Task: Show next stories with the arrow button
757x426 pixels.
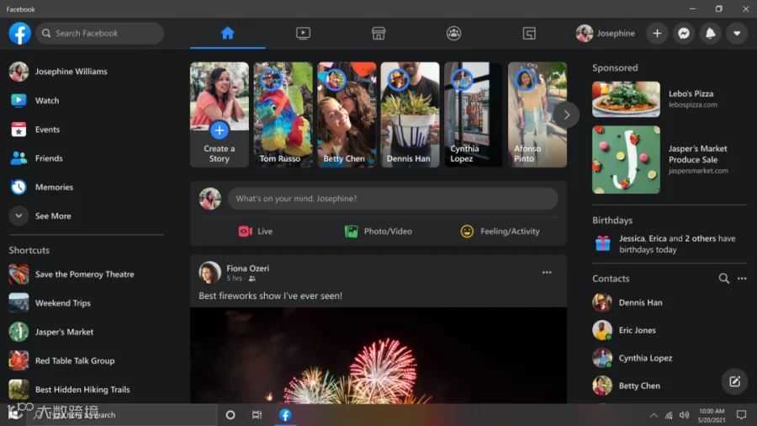Action: coord(566,115)
